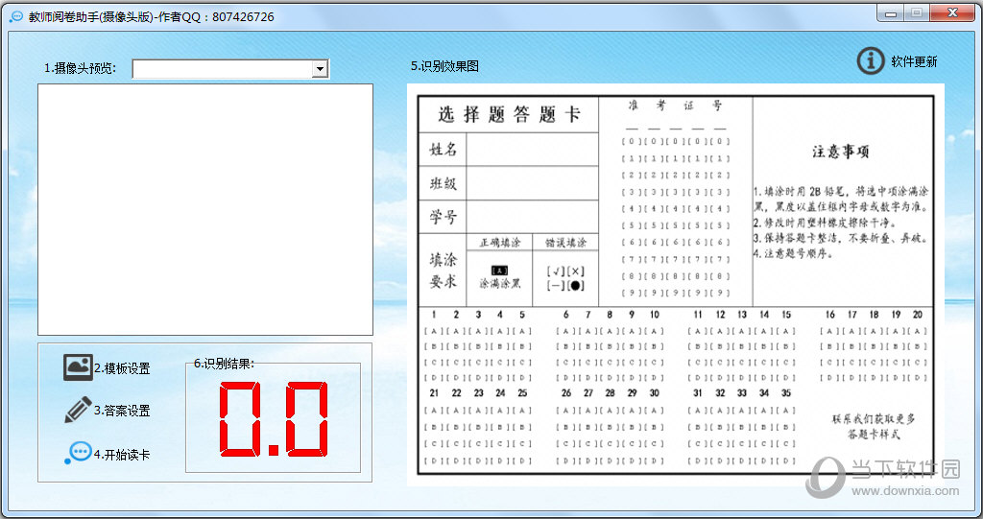
Task: Open 3.答案设置 answer settings
Action: pyautogui.click(x=122, y=411)
